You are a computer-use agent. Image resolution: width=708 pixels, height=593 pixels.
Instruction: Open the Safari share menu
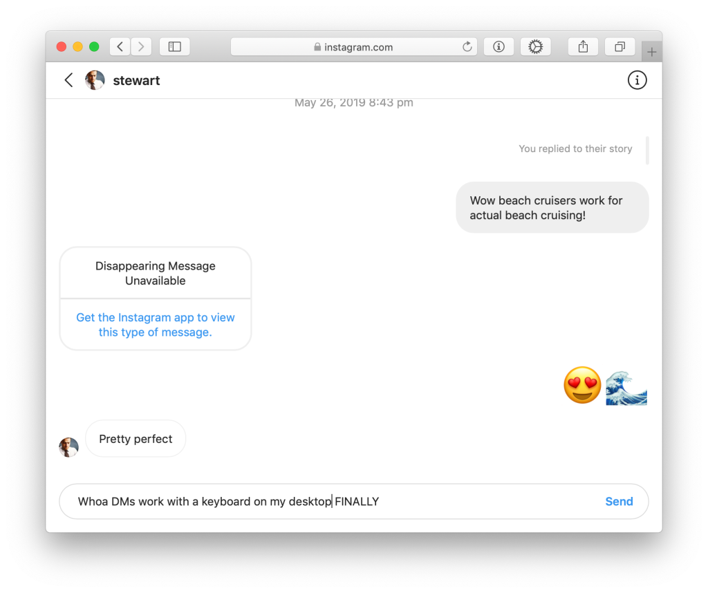[x=583, y=46]
